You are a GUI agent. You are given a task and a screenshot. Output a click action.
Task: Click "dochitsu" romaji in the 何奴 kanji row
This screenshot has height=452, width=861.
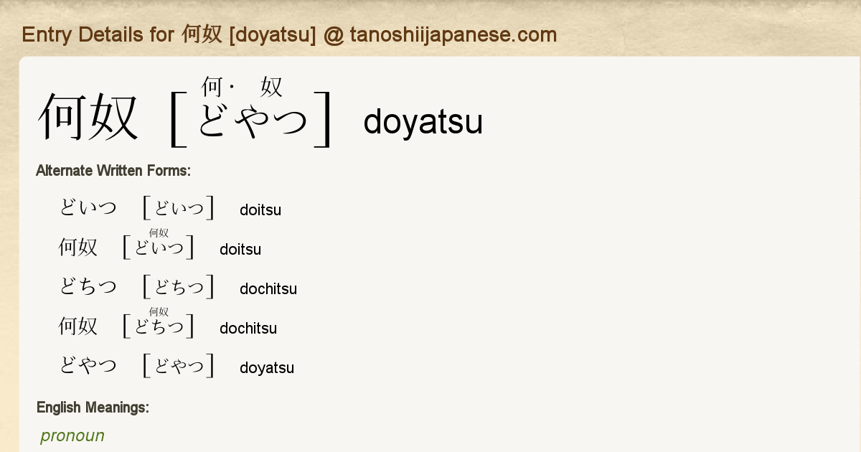point(248,329)
